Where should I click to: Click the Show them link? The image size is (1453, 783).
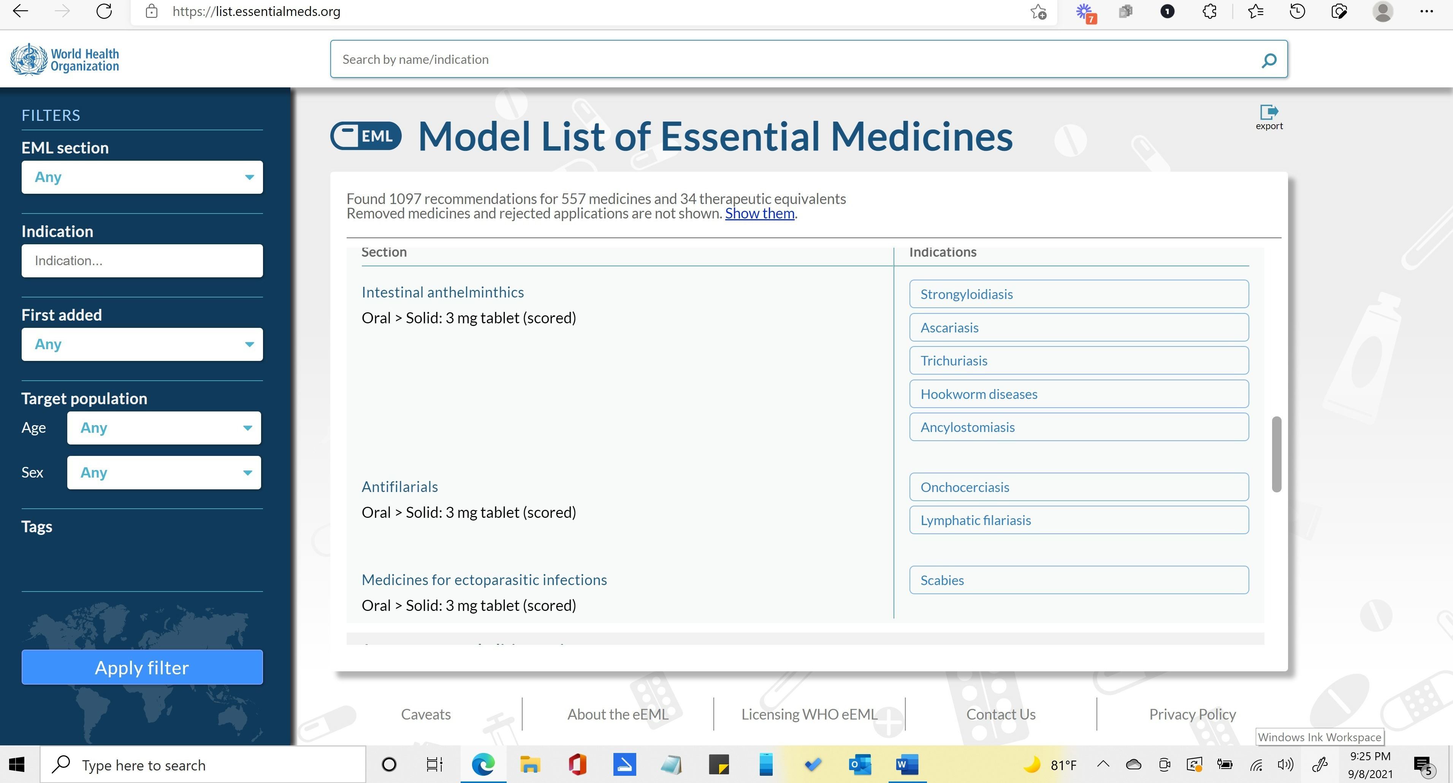[759, 214]
